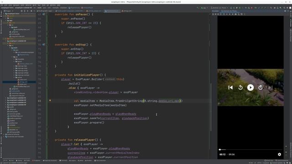292x164 pixels.
Task: Take an emulator screenshot with camera icon
Action: 235,14
